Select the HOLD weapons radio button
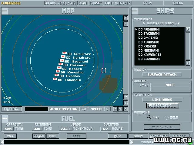 (166, 118)
